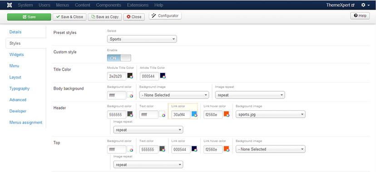
Task: Open Body background Image repeat dropdown
Action: click(250, 95)
